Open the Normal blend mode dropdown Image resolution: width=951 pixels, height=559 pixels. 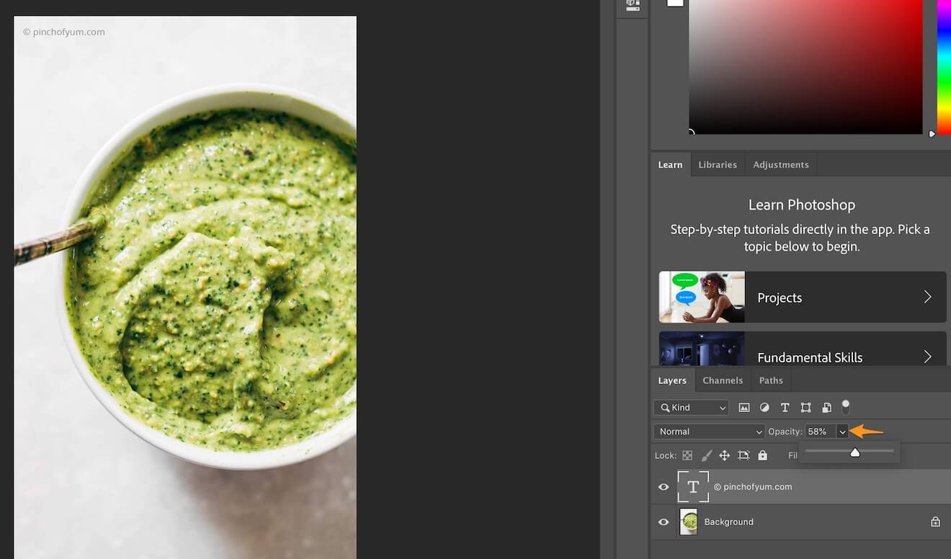(709, 431)
